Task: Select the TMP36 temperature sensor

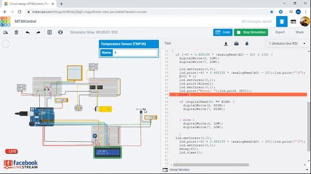Action: pos(141,112)
